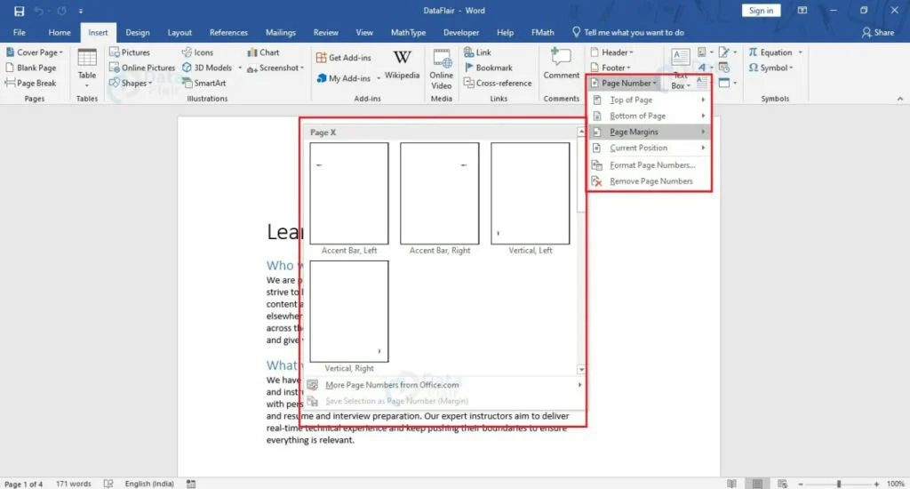Expand the Equation dropdown
This screenshot has height=489, width=910.
[x=775, y=52]
